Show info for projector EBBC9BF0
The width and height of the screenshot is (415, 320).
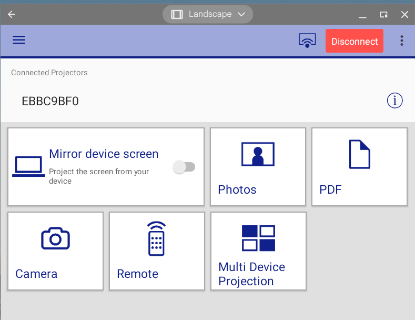(394, 101)
